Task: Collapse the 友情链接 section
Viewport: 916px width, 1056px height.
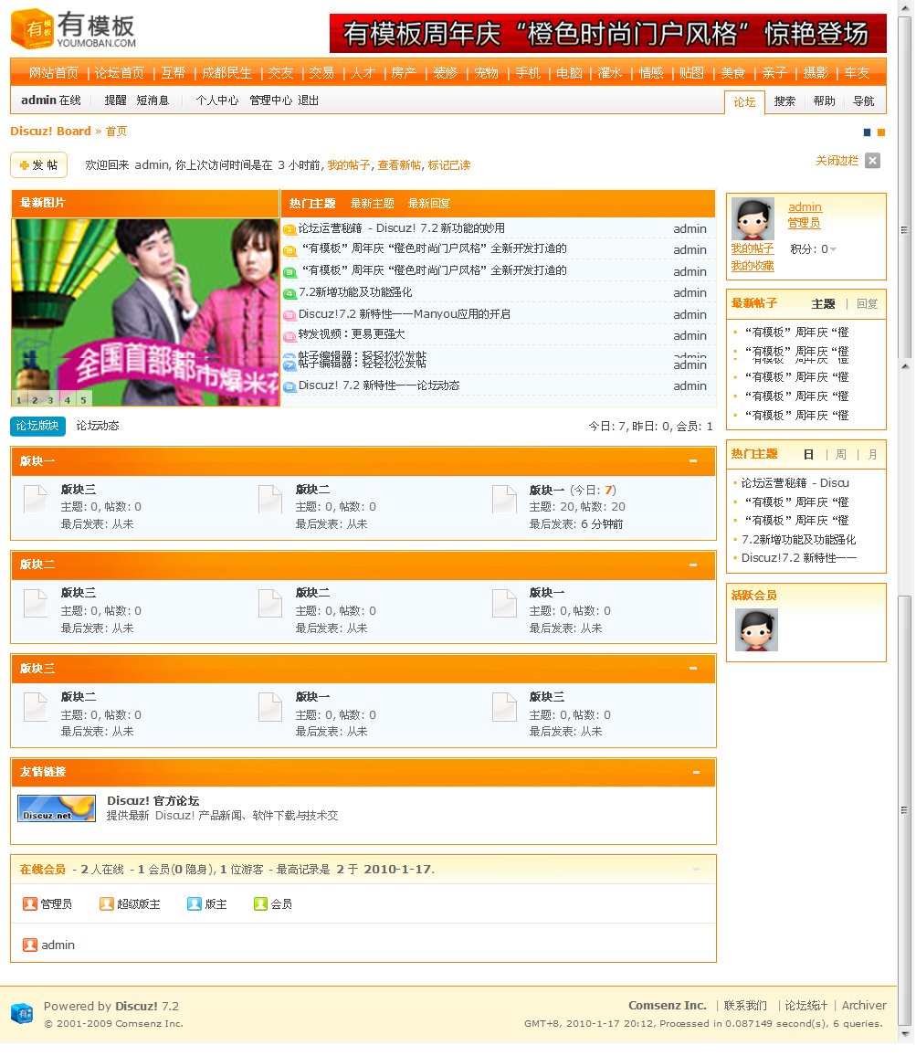Action: point(696,772)
